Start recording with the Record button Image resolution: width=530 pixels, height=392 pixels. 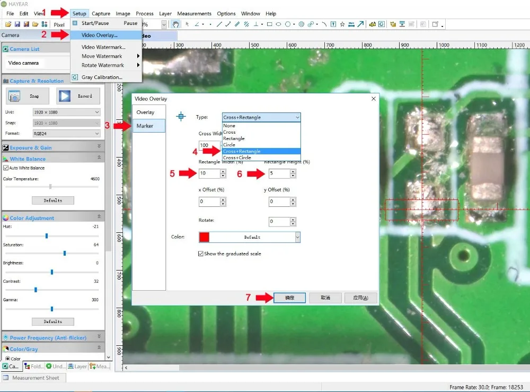78,96
